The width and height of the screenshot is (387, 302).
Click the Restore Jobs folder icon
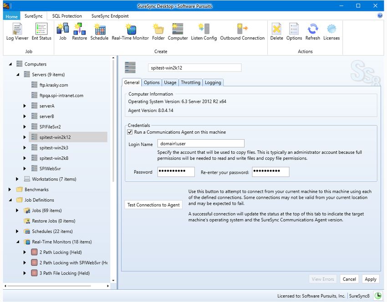[27, 221]
